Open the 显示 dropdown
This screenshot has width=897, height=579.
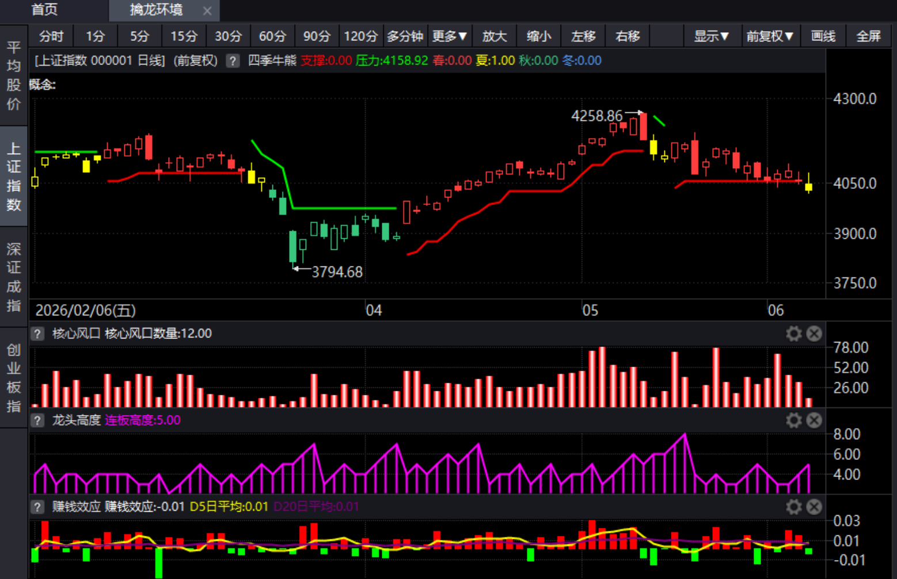coord(712,36)
